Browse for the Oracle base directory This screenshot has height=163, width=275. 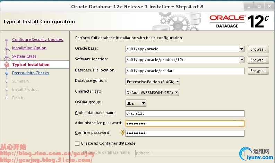click(258, 49)
